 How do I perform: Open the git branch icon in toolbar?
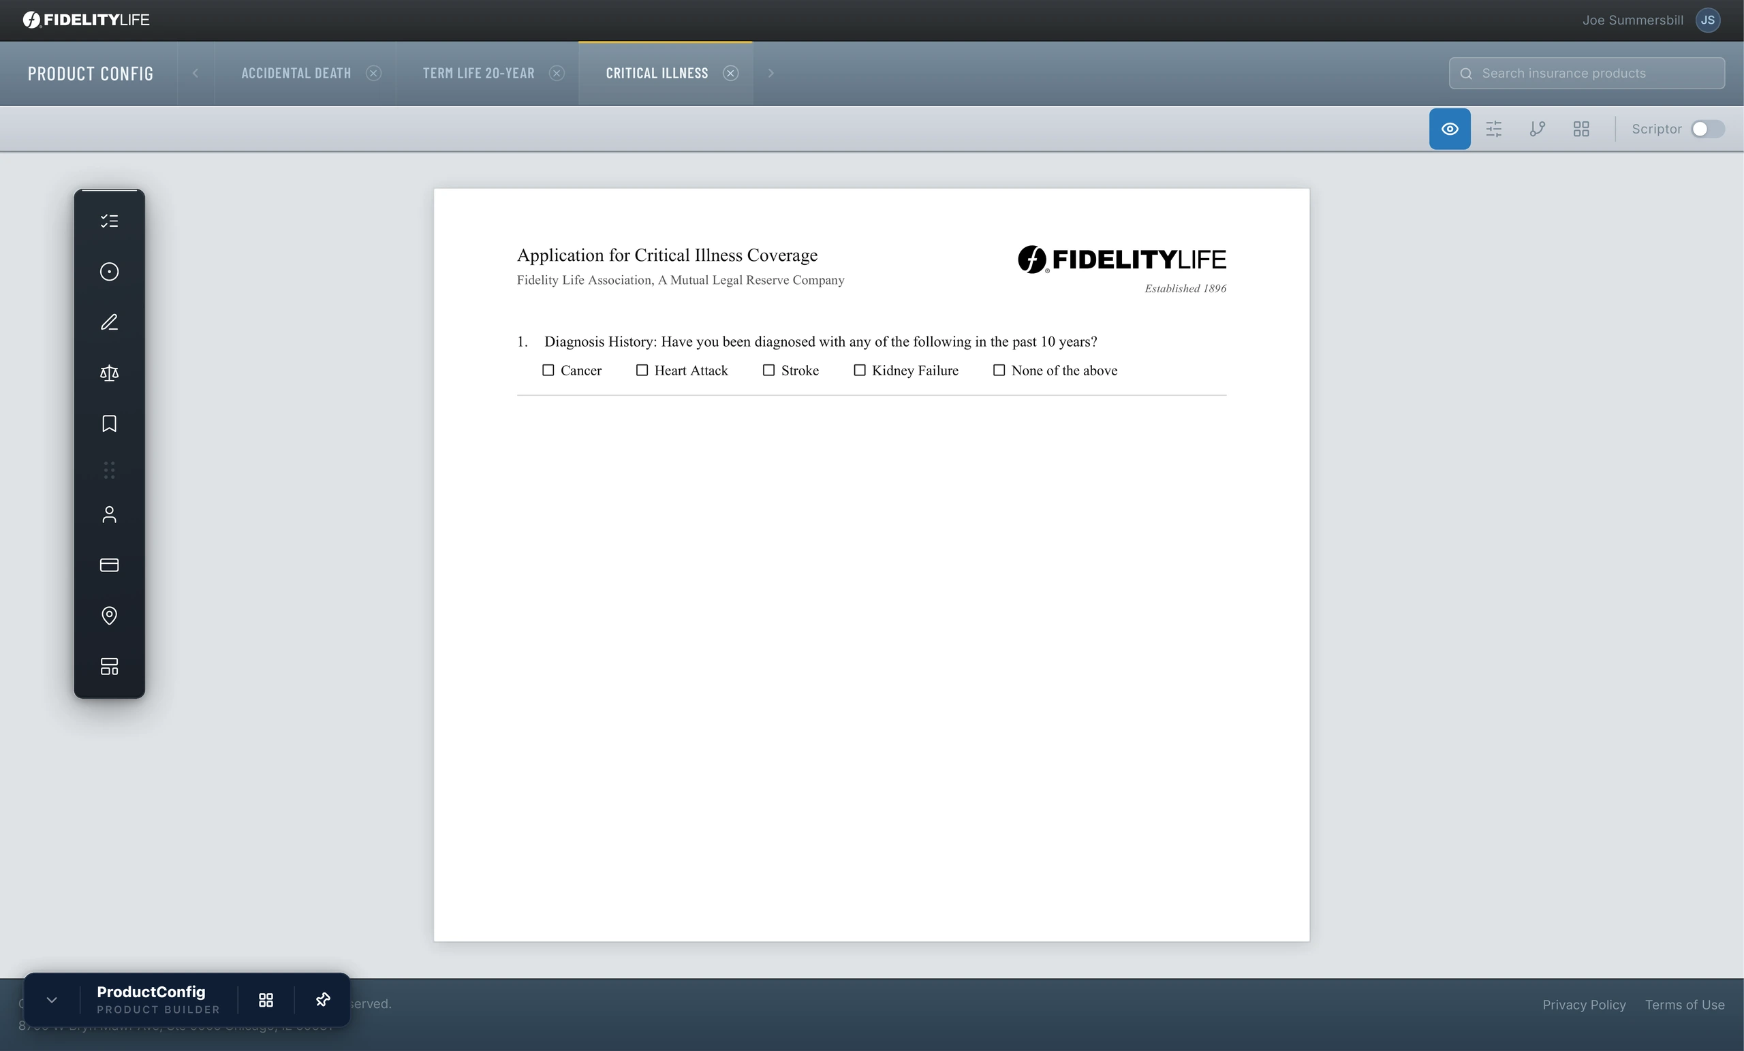click(1538, 129)
